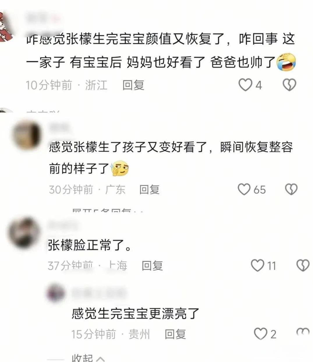This screenshot has width=313, height=362.
Task: Like the Shanghai comment with 11 likes
Action: 258,266
